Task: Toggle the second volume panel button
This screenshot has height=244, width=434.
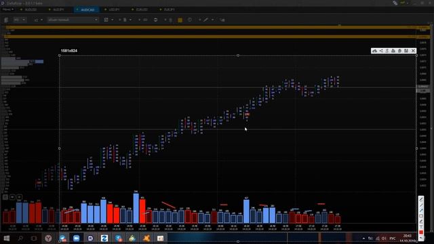Action: pos(12,197)
